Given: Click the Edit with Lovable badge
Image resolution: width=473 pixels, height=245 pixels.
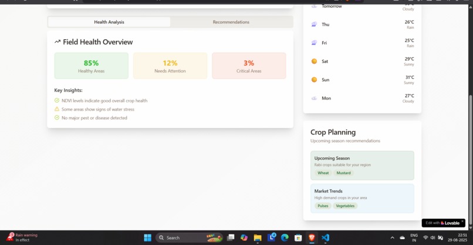Looking at the screenshot, I should click(x=442, y=223).
